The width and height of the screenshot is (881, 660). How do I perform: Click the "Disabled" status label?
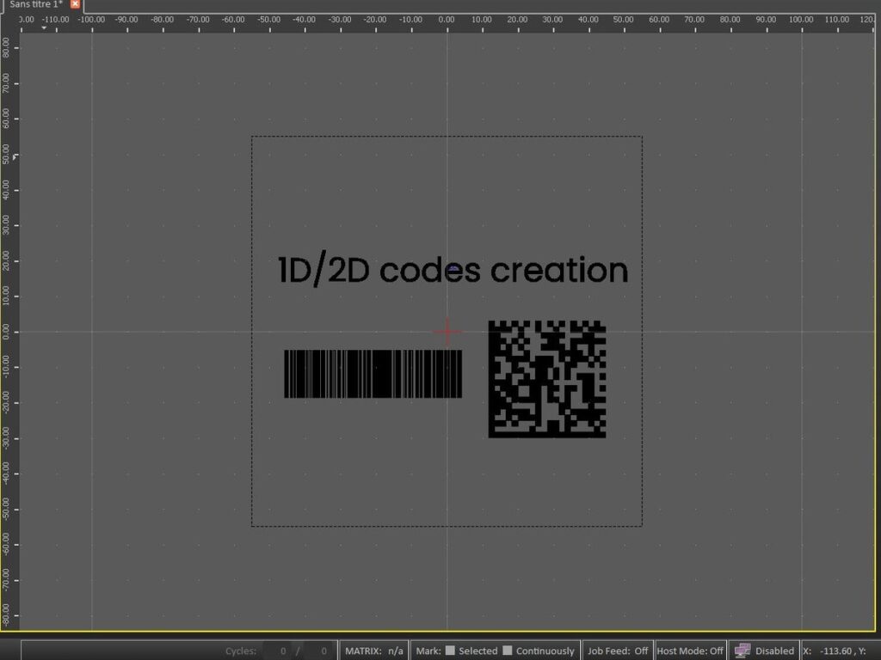774,651
